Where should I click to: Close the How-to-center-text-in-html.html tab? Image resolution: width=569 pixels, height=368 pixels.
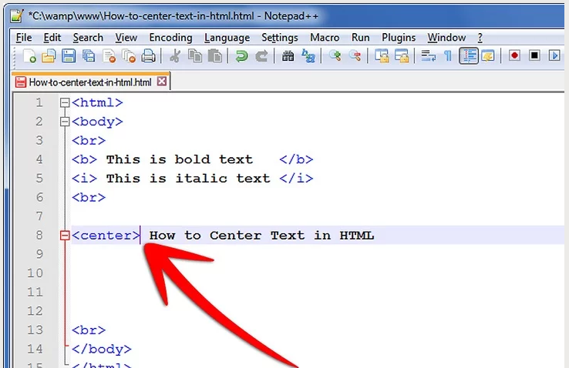162,82
